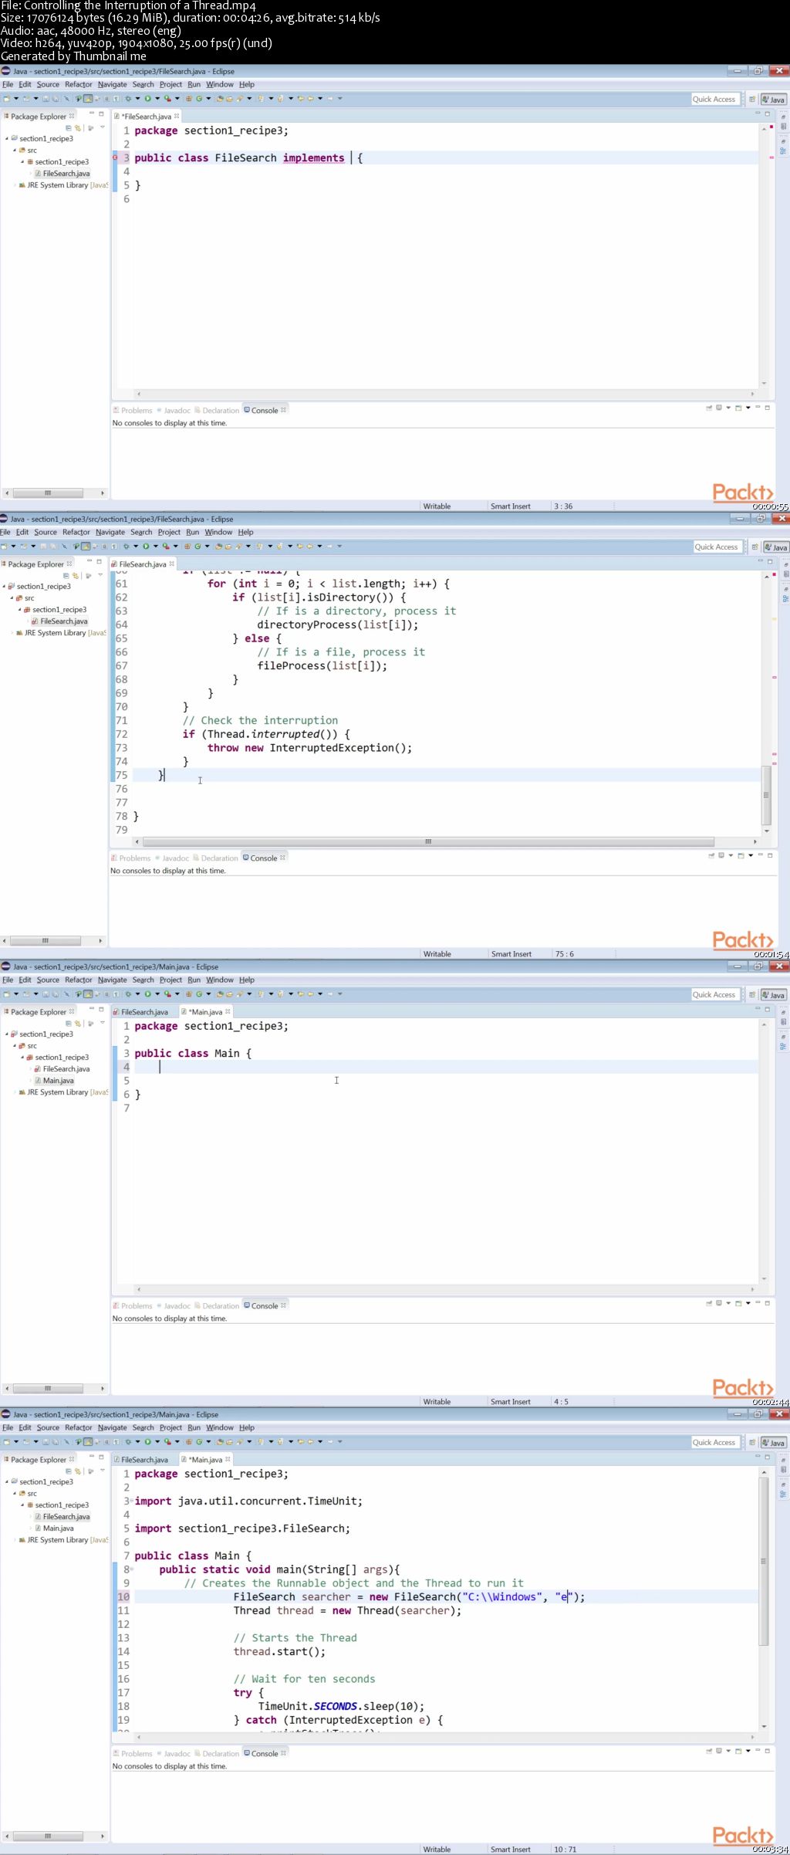Click the Open Perspective icon beside Java in the 00:00:55 frame

[x=752, y=99]
